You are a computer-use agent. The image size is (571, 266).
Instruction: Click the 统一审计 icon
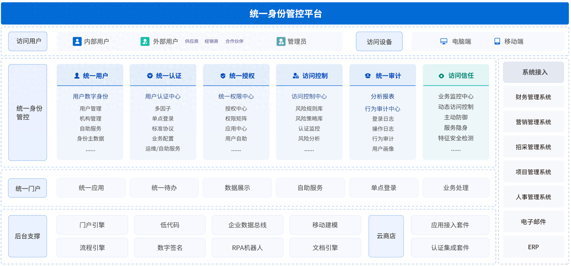368,76
